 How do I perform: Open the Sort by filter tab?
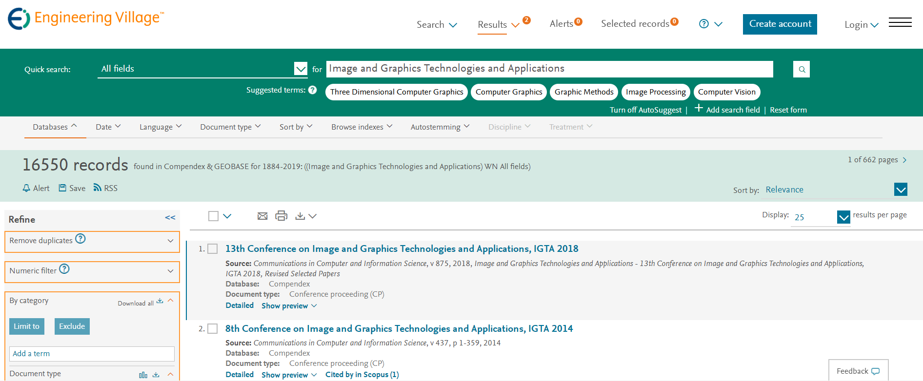tap(296, 127)
